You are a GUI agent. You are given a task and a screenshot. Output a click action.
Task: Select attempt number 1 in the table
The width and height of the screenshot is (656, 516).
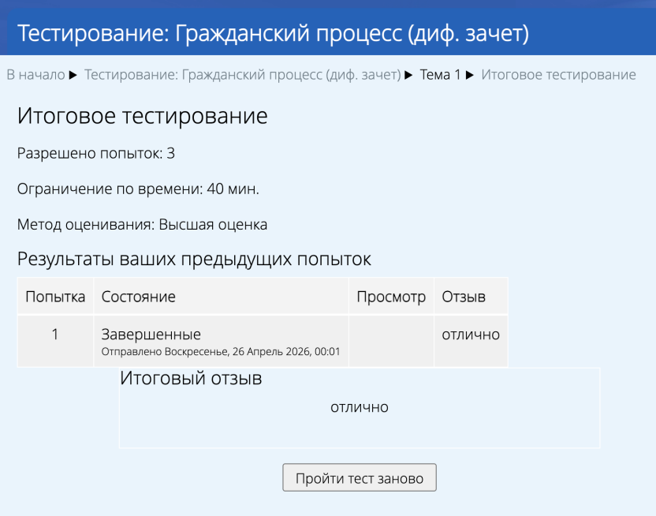click(55, 335)
